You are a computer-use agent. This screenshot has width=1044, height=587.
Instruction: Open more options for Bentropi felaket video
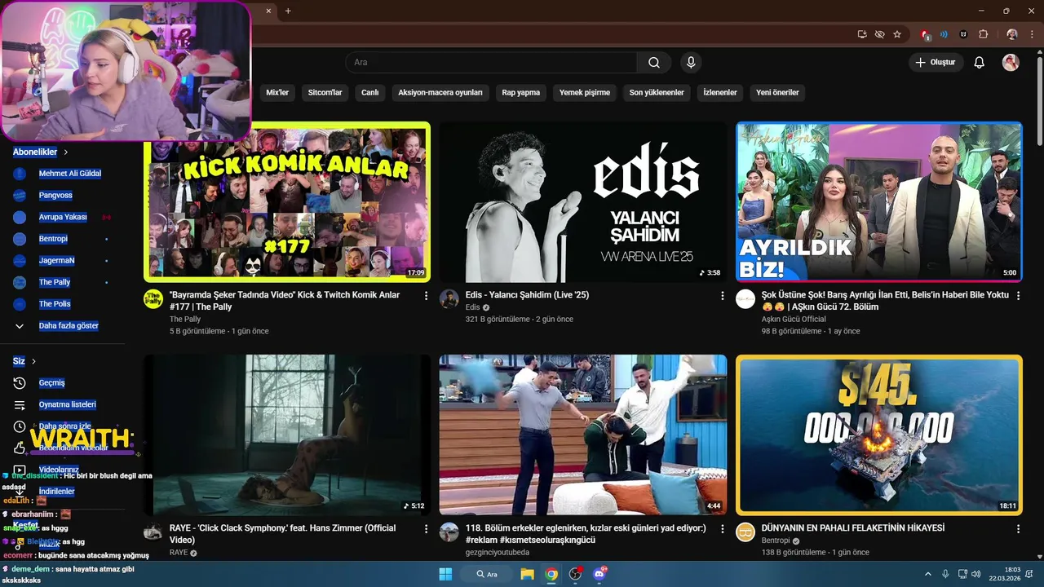click(x=1018, y=529)
